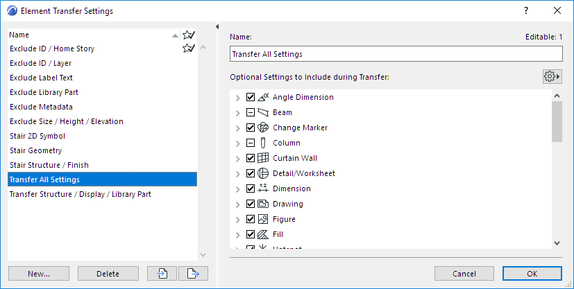Viewport: 574px width, 289px height.
Task: Click the Detail/Worksheet element icon
Action: point(263,173)
